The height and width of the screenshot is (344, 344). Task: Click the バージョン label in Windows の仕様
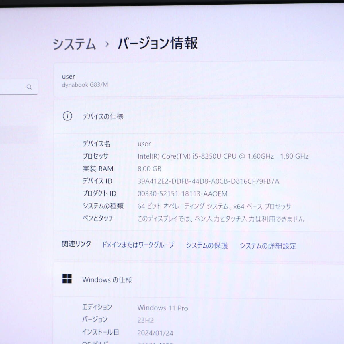click(x=95, y=320)
